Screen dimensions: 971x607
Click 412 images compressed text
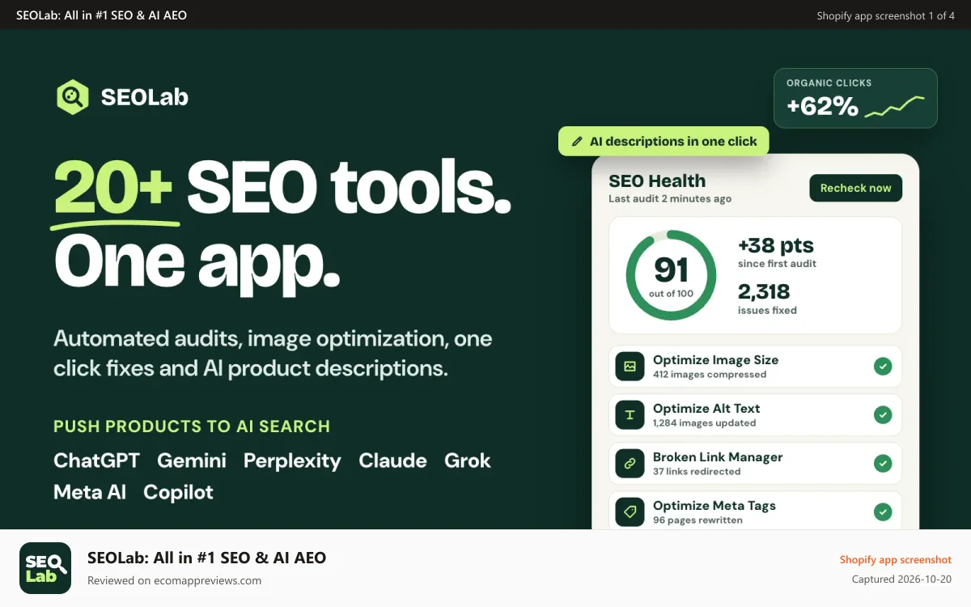[x=710, y=375]
